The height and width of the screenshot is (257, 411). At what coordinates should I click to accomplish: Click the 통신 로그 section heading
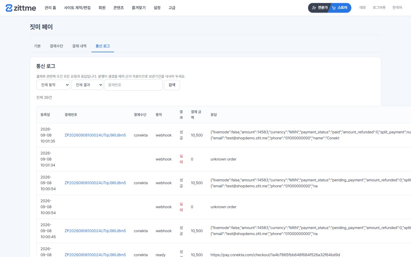click(x=46, y=66)
